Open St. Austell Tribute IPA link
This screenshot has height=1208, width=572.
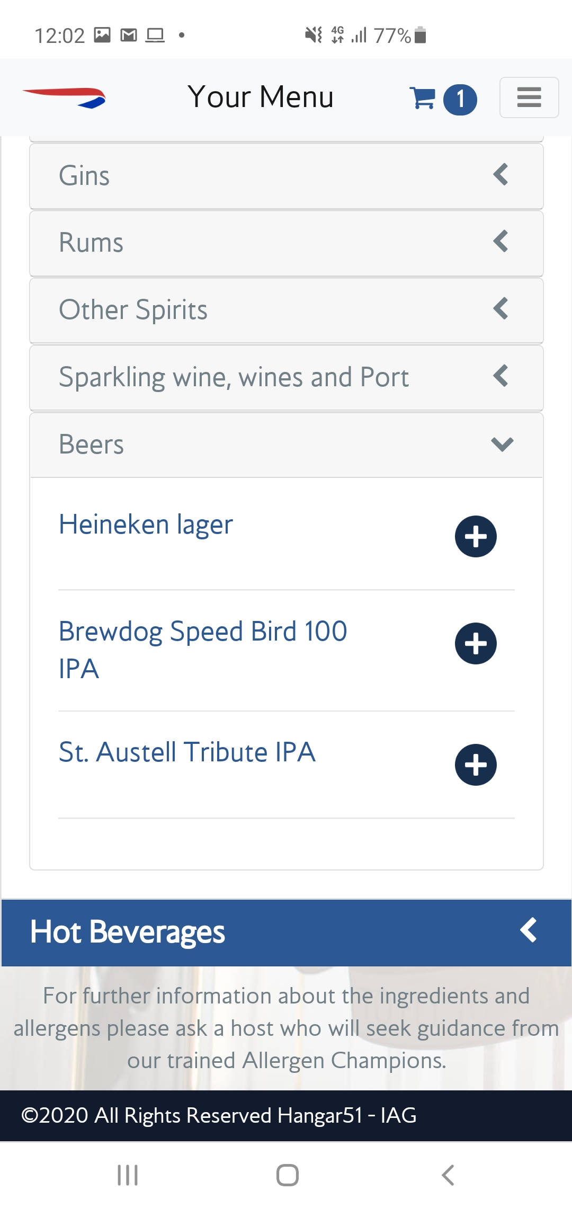[187, 752]
